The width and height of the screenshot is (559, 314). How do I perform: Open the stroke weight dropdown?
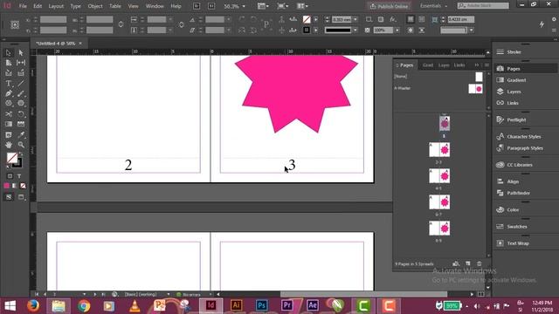(x=355, y=19)
